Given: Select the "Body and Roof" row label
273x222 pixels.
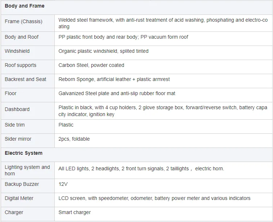Looking at the screenshot, I should [x=22, y=37].
